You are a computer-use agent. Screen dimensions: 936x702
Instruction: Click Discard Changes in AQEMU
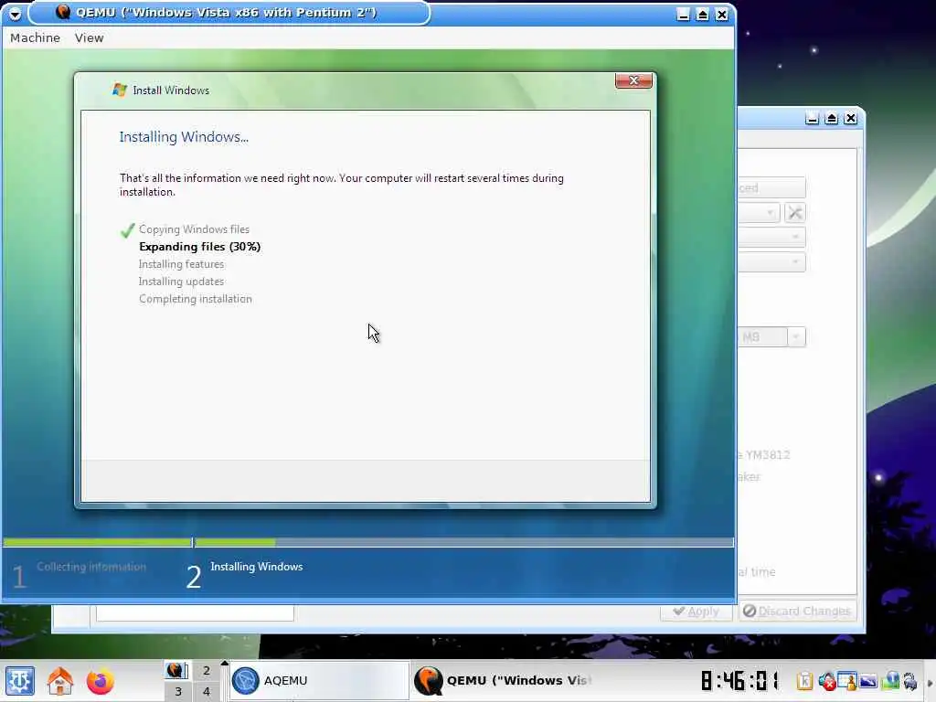click(797, 612)
